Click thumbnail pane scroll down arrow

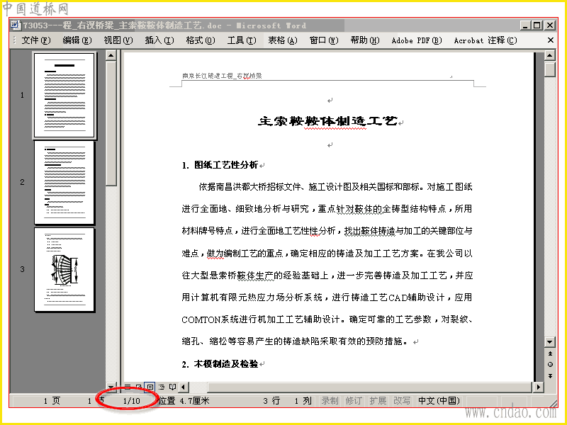pyautogui.click(x=111, y=387)
